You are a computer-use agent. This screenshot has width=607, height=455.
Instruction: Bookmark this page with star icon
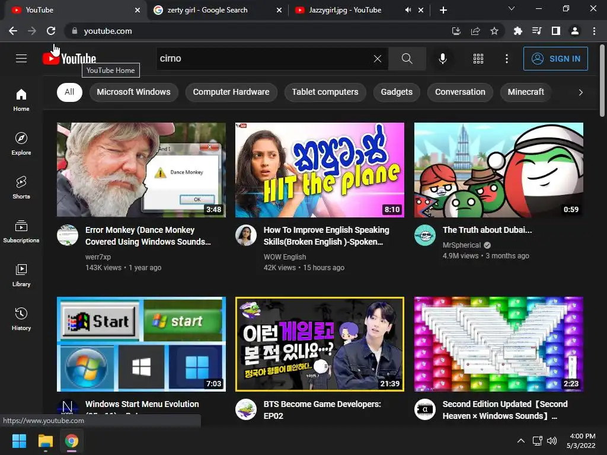pyautogui.click(x=494, y=31)
